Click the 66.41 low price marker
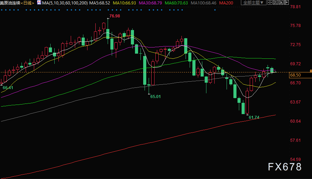312x179 pixels. coord(8,88)
